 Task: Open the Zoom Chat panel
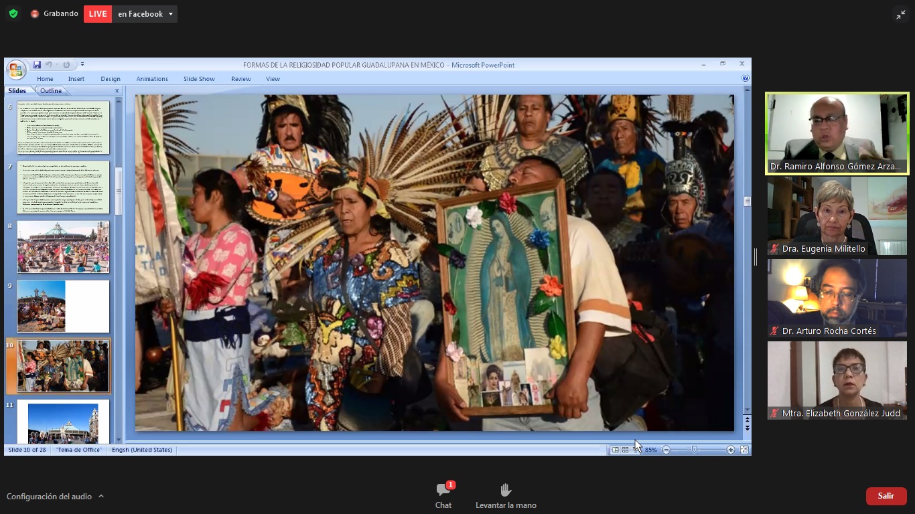[443, 495]
